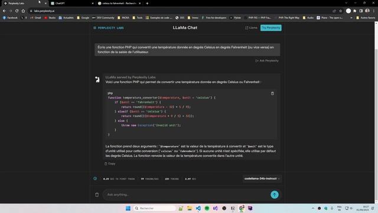
Task: Open the browser home page
Action: pyautogui.click(x=23, y=11)
